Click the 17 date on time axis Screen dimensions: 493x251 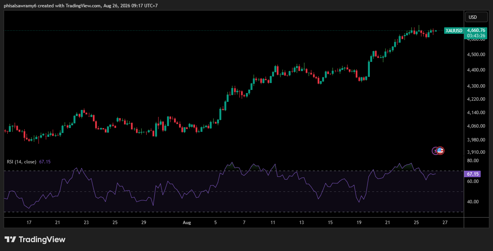(29, 223)
